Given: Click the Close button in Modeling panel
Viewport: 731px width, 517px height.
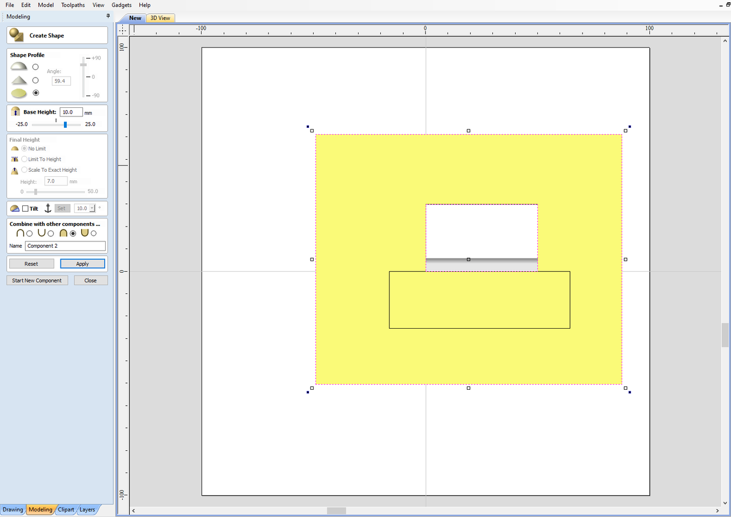Looking at the screenshot, I should [x=90, y=280].
